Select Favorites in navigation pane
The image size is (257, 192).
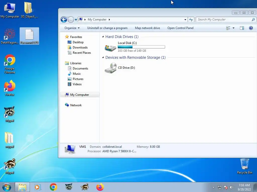coord(74,37)
